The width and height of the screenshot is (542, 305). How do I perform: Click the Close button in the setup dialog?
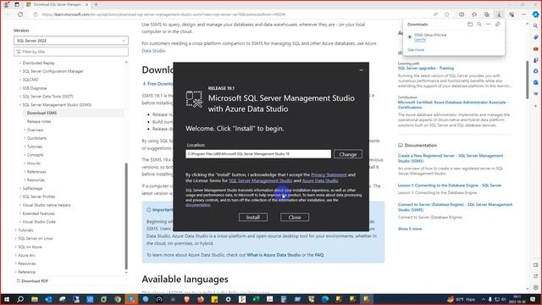295,217
